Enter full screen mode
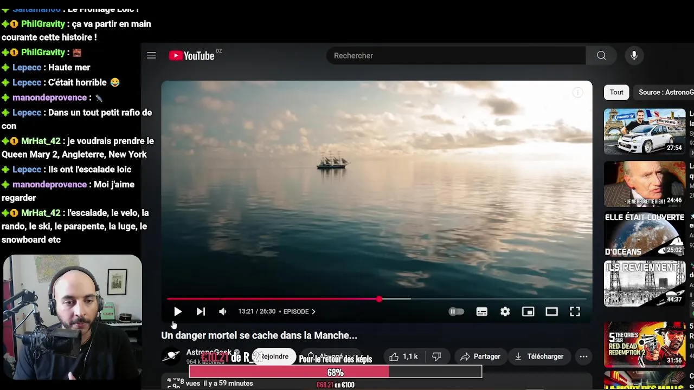694x390 pixels. (x=575, y=311)
